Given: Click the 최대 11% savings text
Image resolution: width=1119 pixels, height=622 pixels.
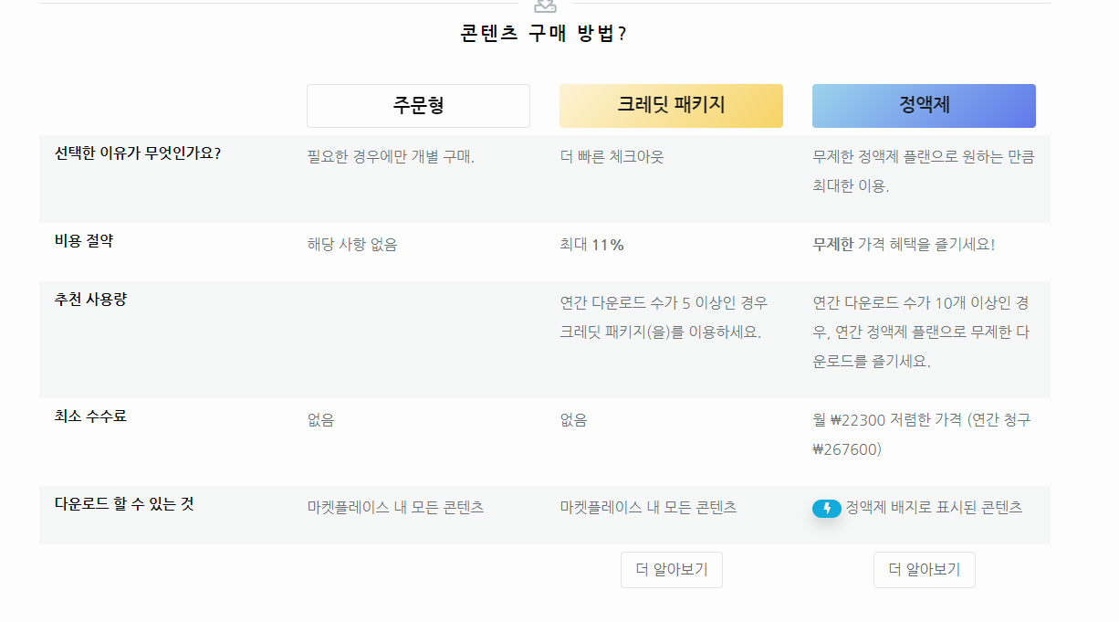Looking at the screenshot, I should coord(591,245).
